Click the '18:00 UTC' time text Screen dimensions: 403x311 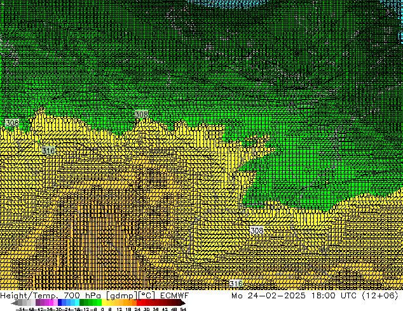click(x=334, y=295)
